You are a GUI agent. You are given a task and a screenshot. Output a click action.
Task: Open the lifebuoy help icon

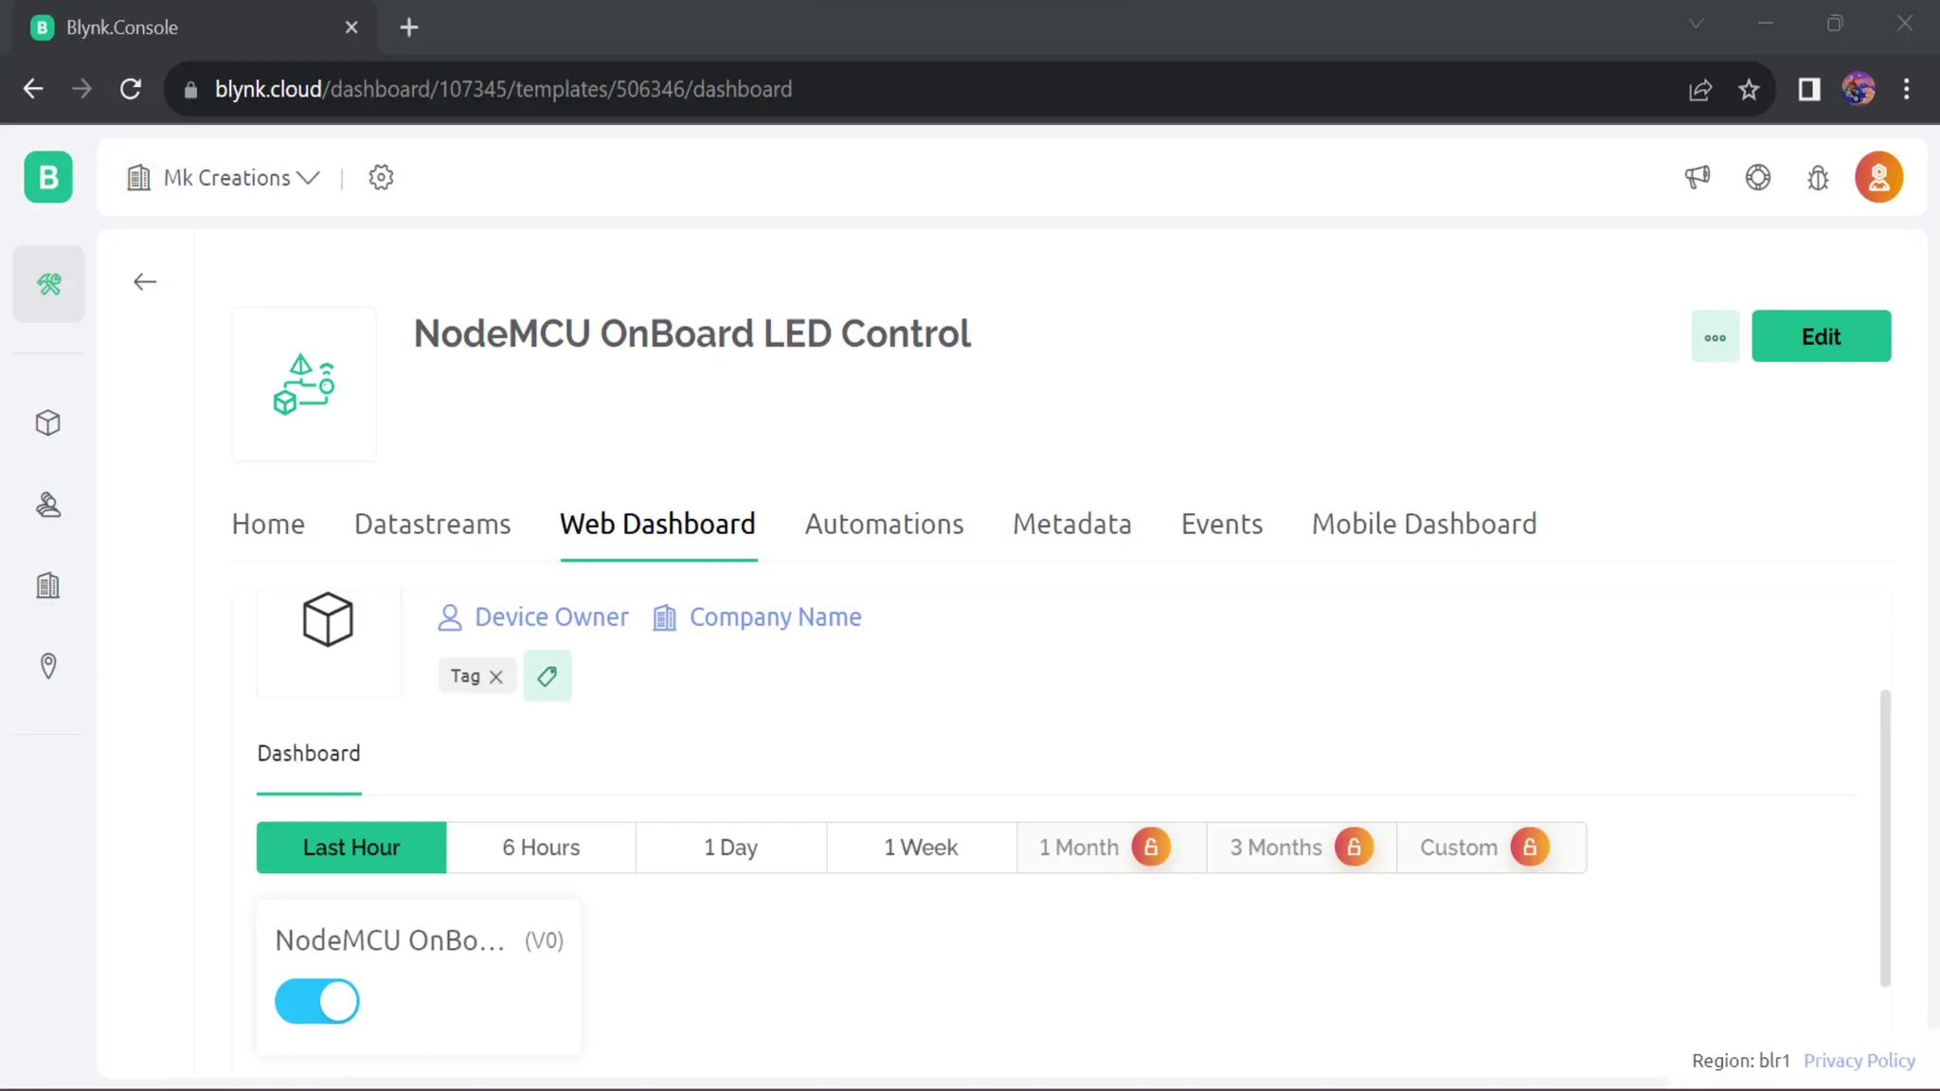click(x=1758, y=177)
